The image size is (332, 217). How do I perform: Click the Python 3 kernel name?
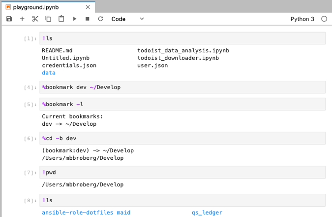click(302, 19)
